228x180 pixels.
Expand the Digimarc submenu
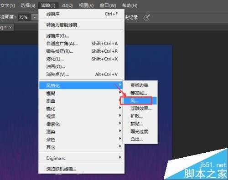(82, 158)
